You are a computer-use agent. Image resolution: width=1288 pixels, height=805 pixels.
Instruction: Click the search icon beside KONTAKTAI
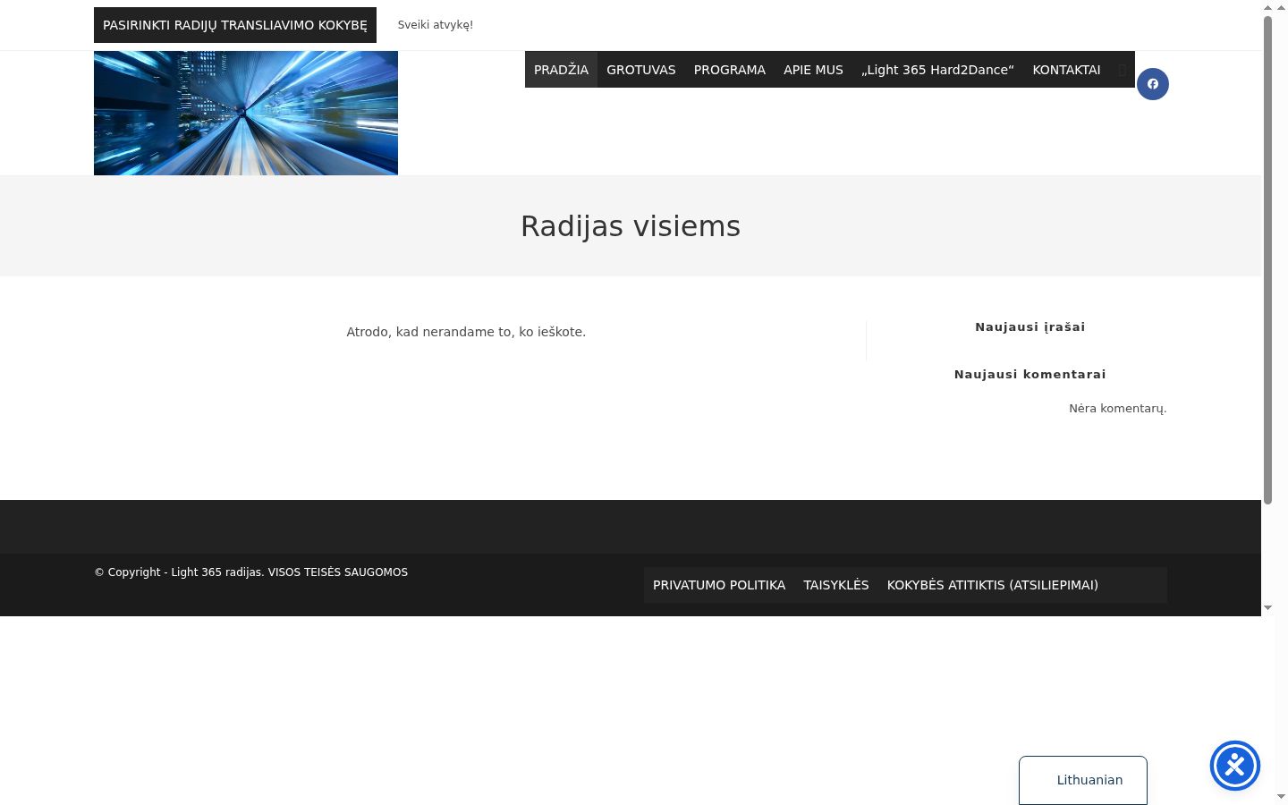tap(1122, 70)
